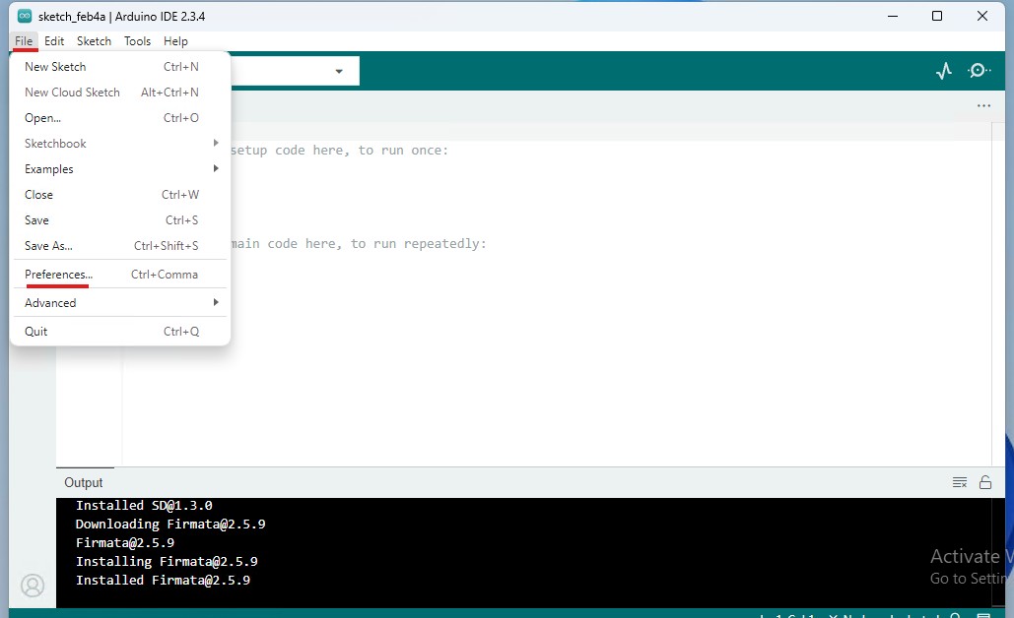Choose New Sketch menu entry
The width and height of the screenshot is (1014, 618).
(55, 67)
